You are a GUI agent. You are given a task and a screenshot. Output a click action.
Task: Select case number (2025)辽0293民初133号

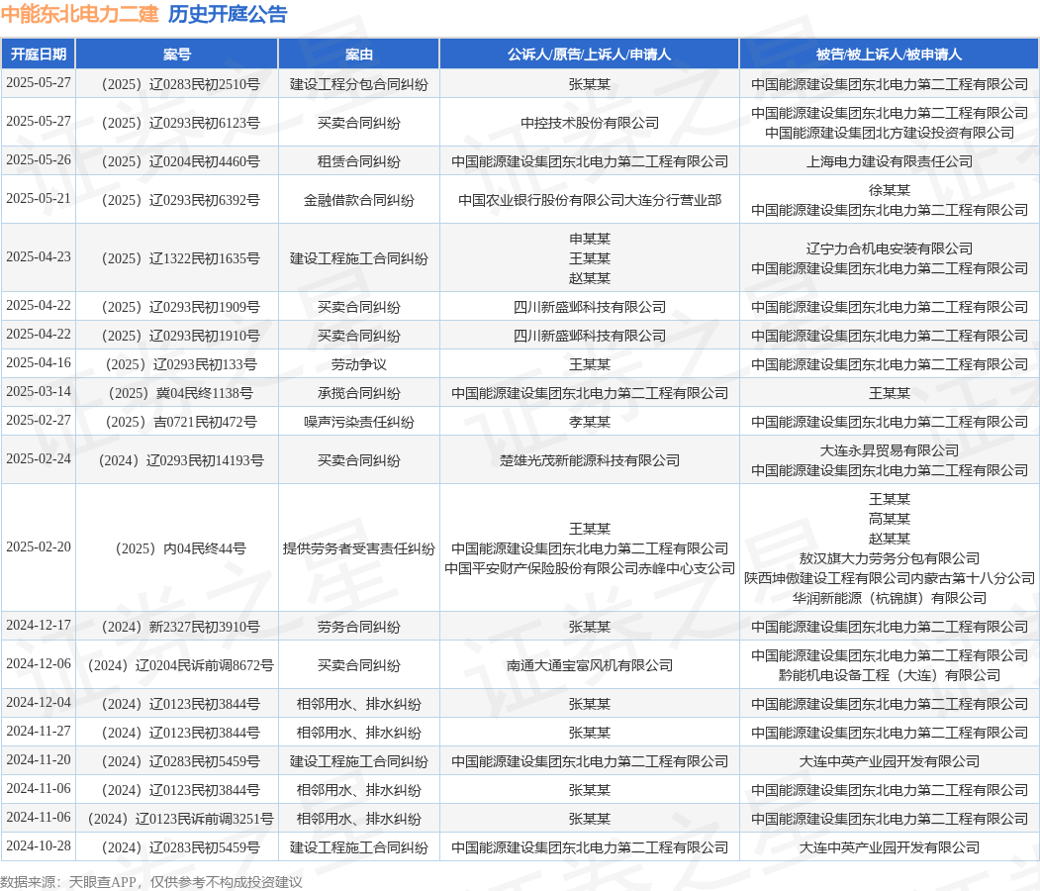(177, 364)
